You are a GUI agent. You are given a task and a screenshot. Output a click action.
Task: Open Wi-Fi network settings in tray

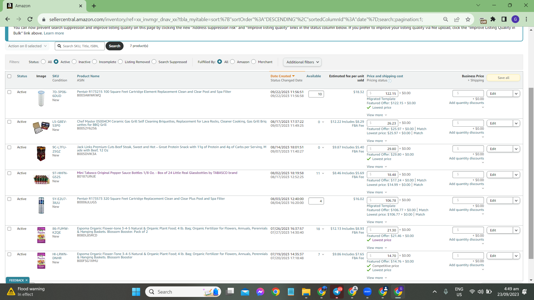[472, 292]
